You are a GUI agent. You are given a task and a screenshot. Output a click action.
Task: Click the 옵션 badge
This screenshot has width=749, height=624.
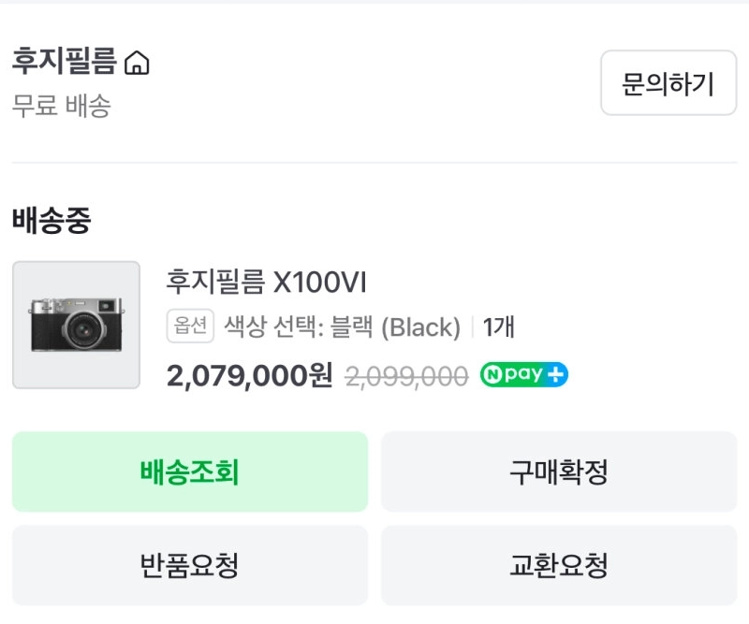191,327
